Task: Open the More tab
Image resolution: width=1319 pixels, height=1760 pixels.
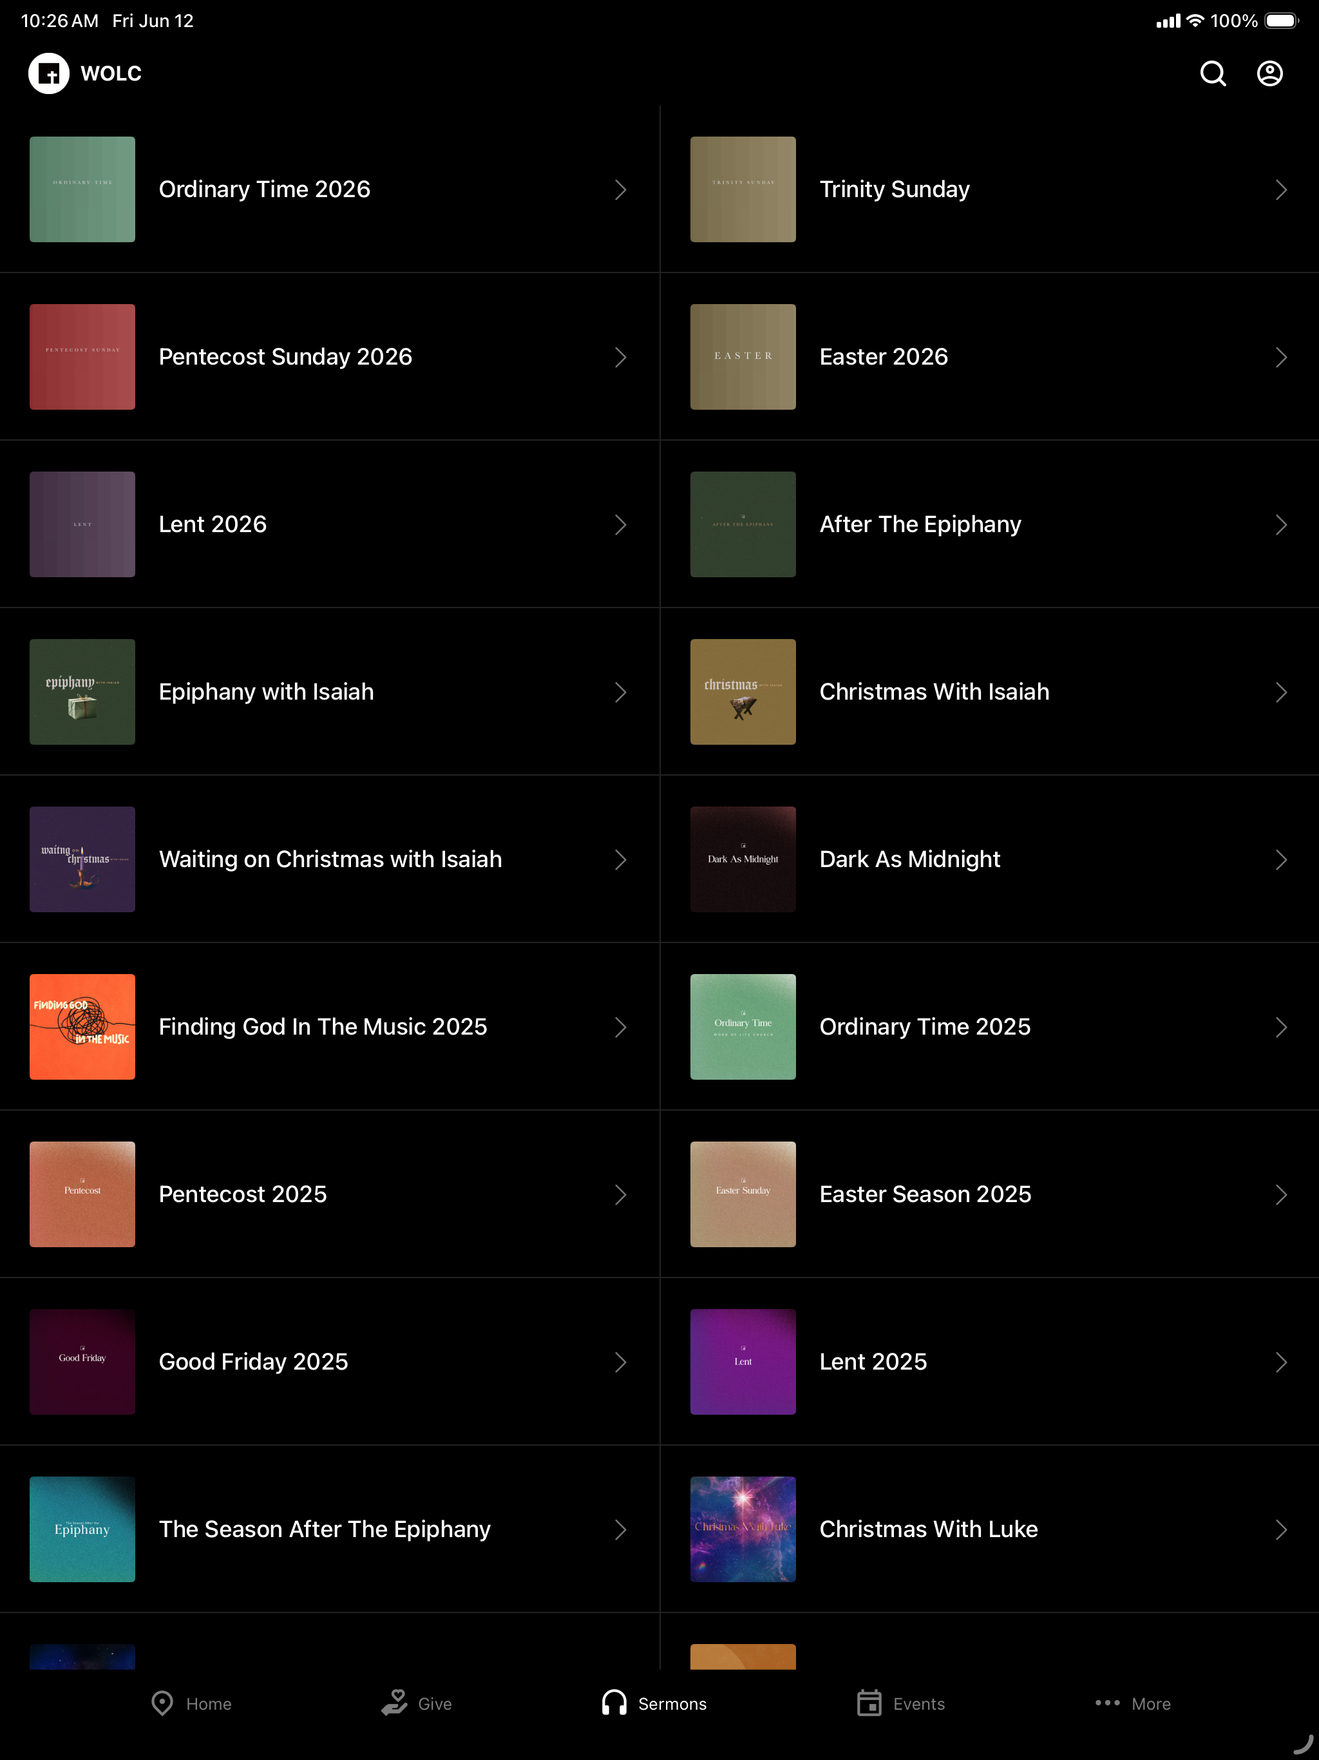Action: pyautogui.click(x=1132, y=1703)
